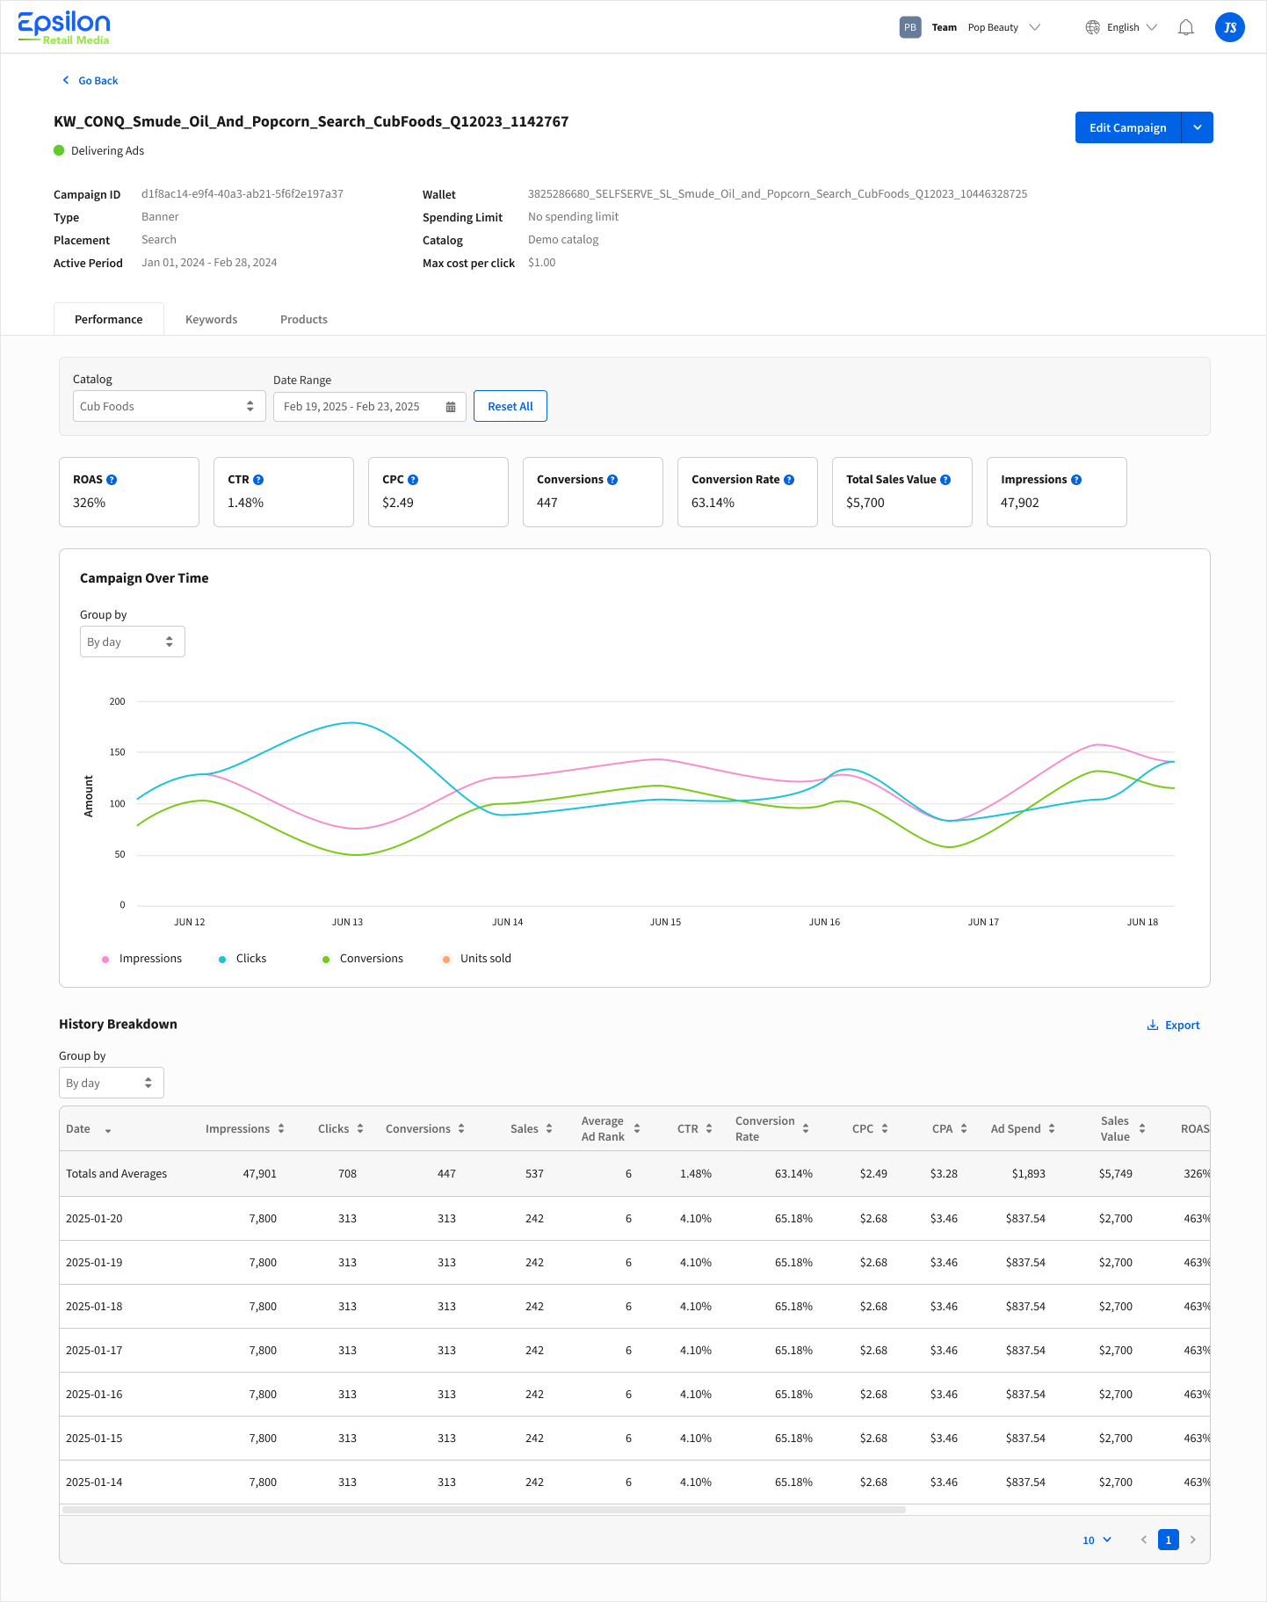Sort table by CPA column
This screenshot has height=1602, width=1267.
pos(964,1129)
